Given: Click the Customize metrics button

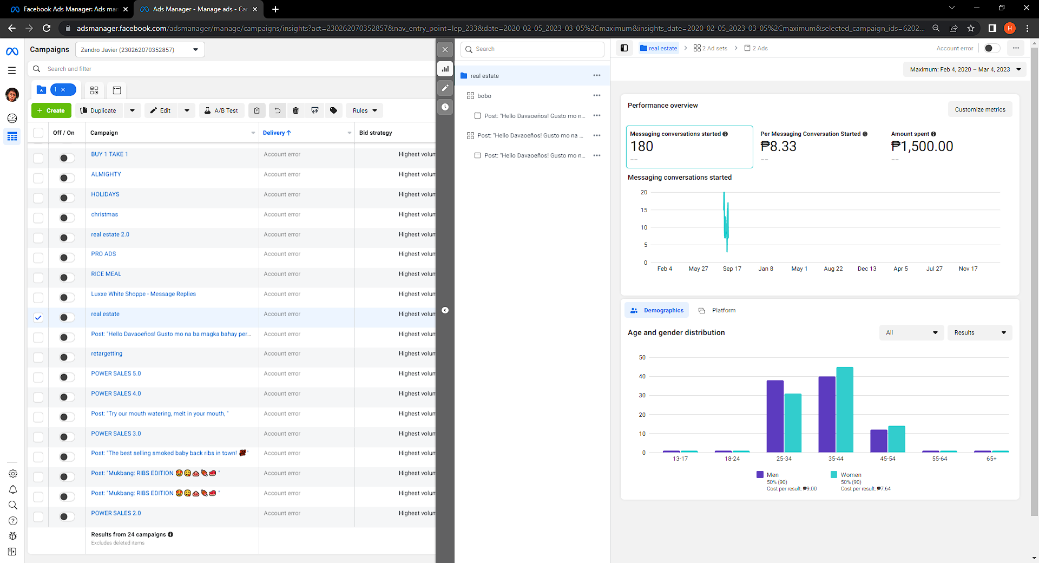Looking at the screenshot, I should click(980, 109).
